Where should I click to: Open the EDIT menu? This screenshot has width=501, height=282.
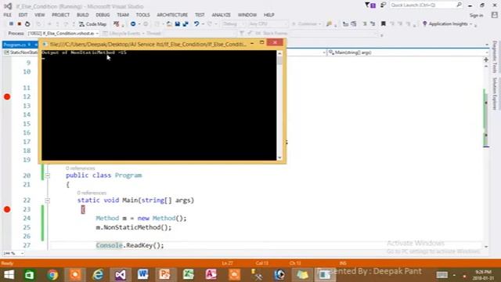[x=23, y=15]
